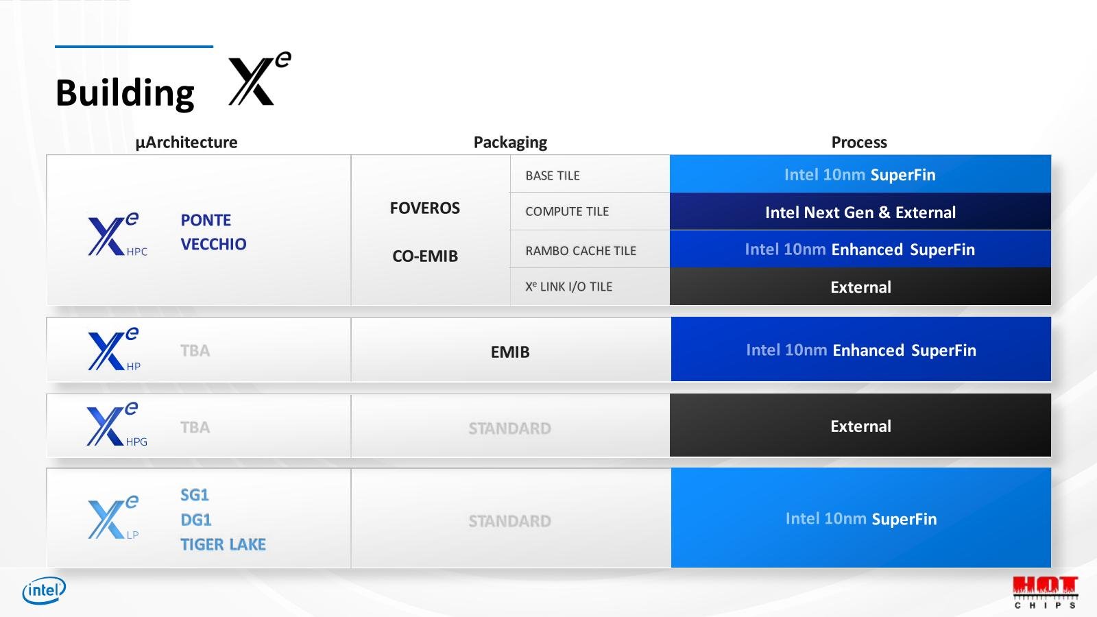Click the black External bar for Xe HPG
Viewport: 1097px width, 617px height.
coord(860,425)
